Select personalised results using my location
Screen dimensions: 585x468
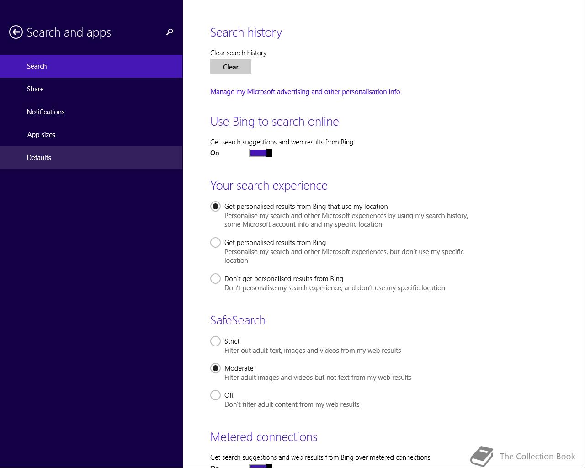coord(215,207)
